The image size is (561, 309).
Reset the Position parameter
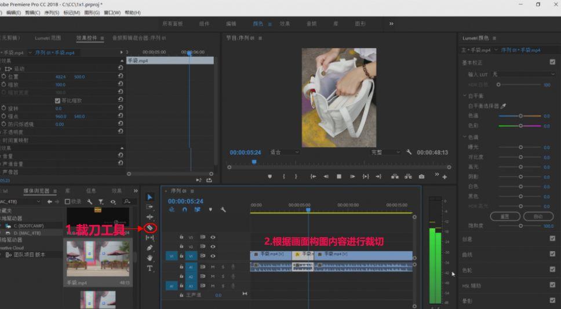pyautogui.click(x=121, y=76)
